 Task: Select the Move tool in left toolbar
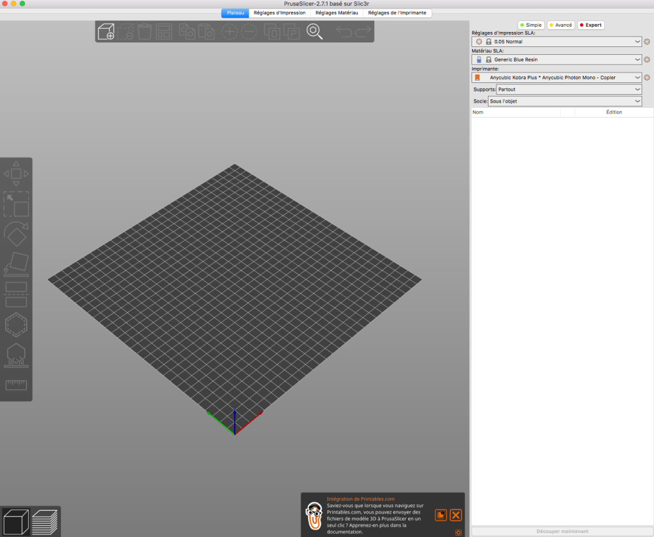pos(16,174)
